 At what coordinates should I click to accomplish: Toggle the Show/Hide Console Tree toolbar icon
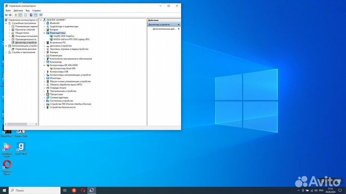coord(20,15)
